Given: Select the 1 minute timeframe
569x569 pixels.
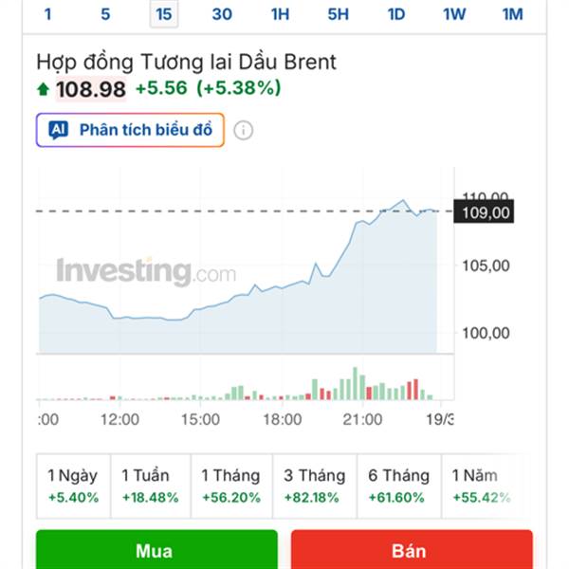Looking at the screenshot, I should [x=47, y=14].
